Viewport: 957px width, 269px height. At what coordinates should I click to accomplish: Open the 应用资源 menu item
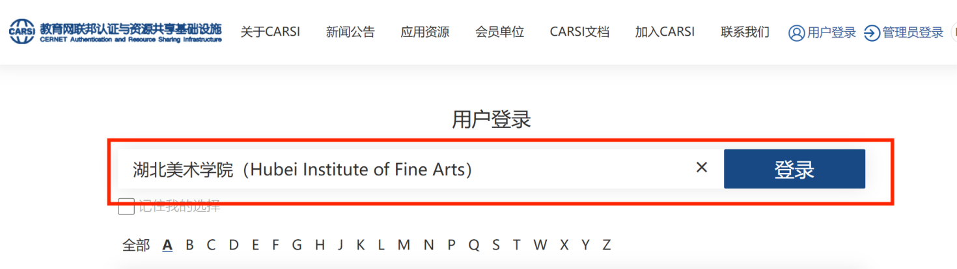pyautogui.click(x=425, y=32)
